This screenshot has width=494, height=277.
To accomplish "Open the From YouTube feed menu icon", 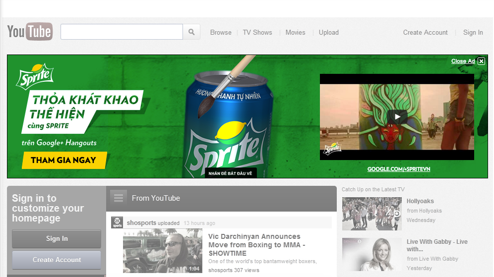I will pyautogui.click(x=119, y=198).
